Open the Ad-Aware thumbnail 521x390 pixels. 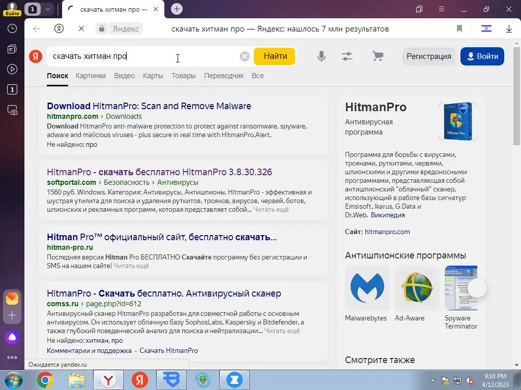click(x=417, y=288)
